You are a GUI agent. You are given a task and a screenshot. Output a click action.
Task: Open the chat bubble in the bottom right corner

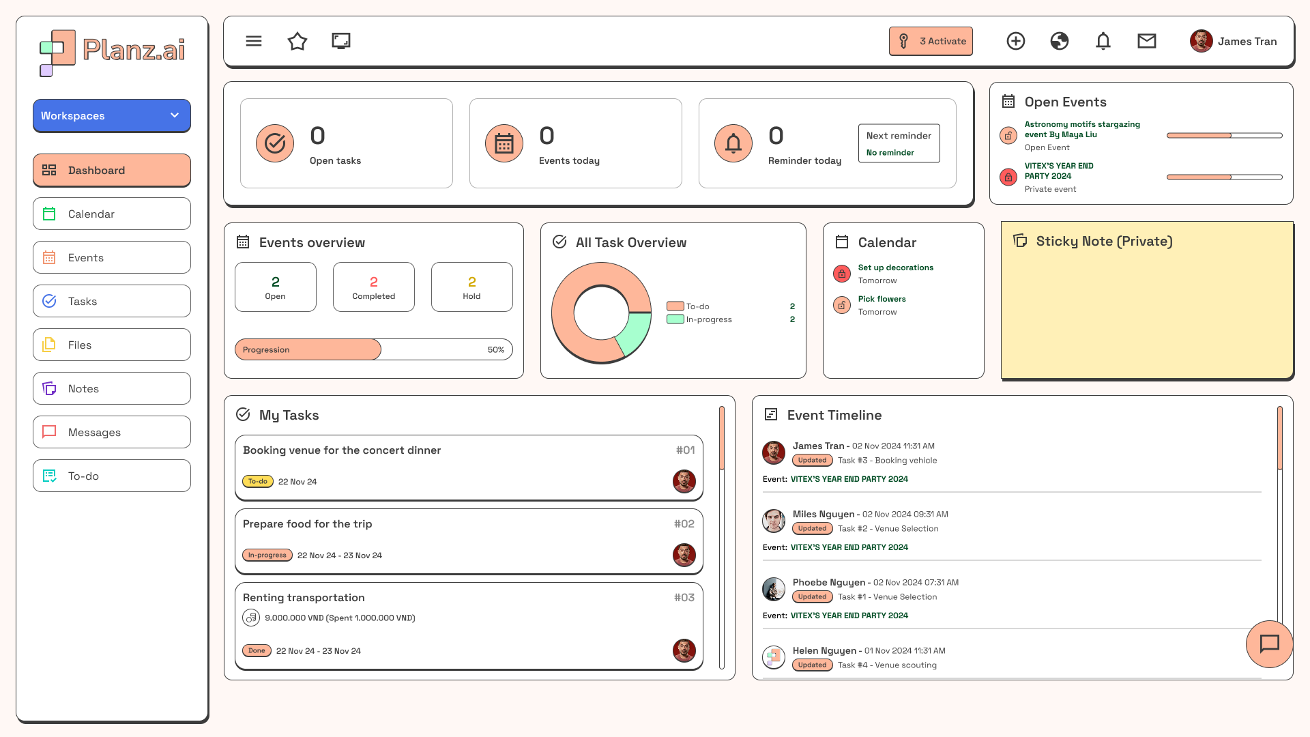pyautogui.click(x=1268, y=644)
